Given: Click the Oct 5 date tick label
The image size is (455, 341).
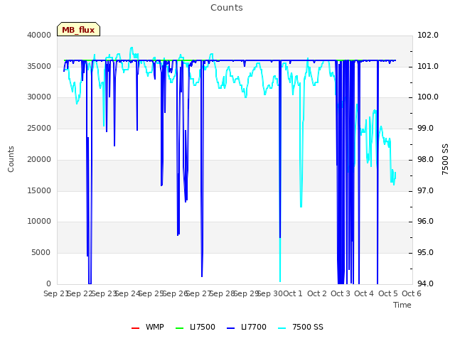Looking at the screenshot, I should point(388,293).
